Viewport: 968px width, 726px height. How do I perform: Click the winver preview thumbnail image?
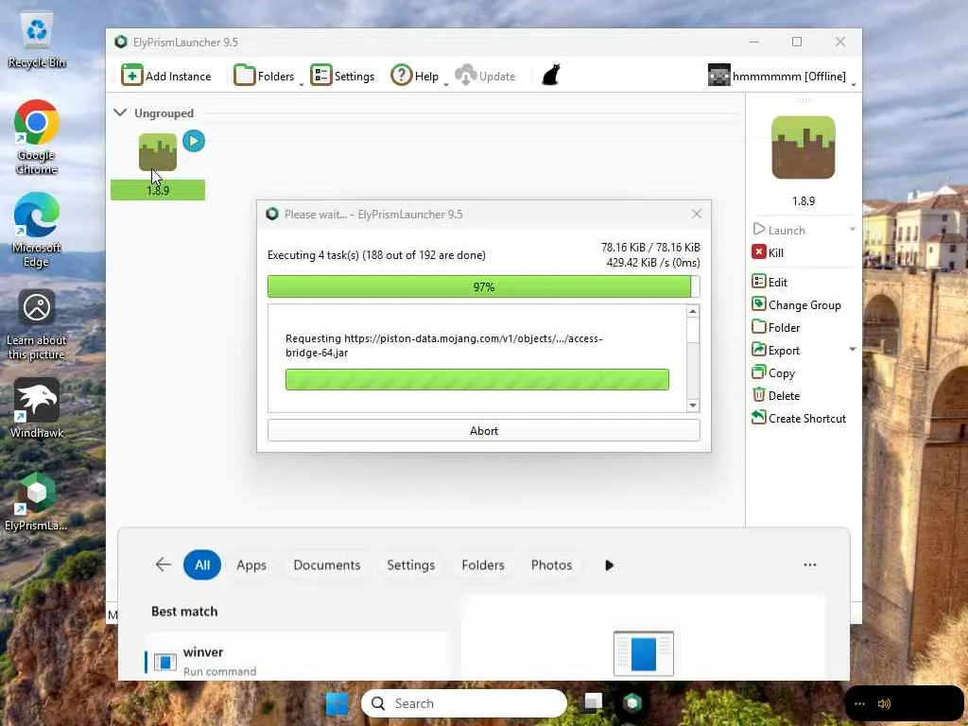coord(643,654)
